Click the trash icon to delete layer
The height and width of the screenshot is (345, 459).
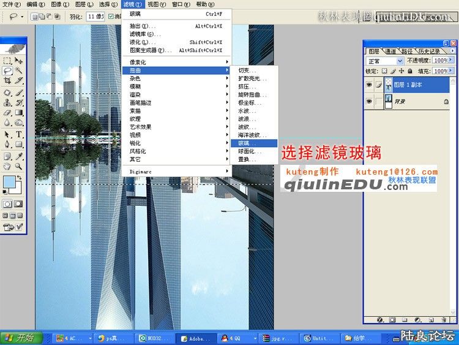point(442,319)
